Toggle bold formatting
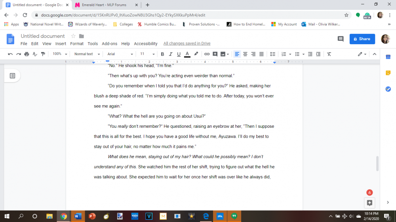 [x=162, y=54]
